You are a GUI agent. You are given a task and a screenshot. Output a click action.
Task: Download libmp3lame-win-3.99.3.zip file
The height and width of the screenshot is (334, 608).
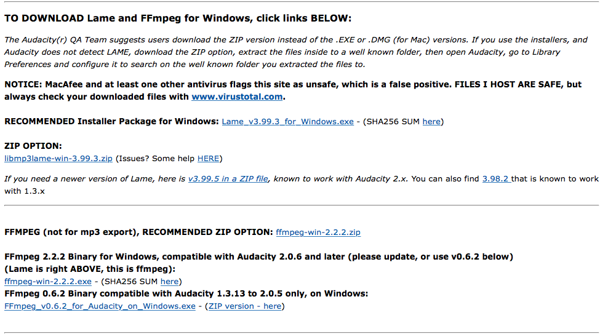tap(58, 159)
